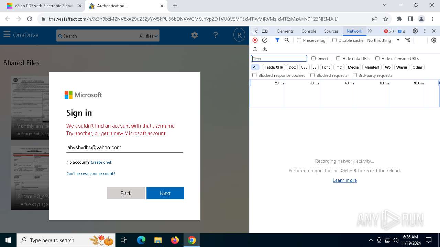Click the inspect element selector icon
This screenshot has height=247, width=440.
255,31
